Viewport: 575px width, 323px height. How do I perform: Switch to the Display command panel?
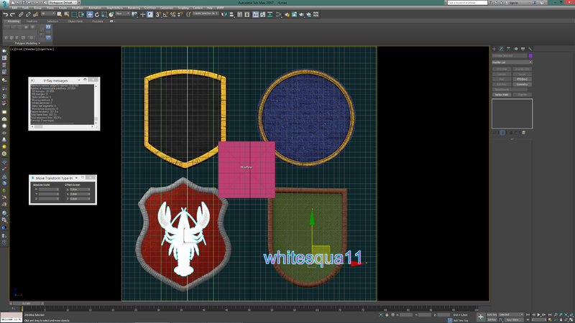point(523,49)
